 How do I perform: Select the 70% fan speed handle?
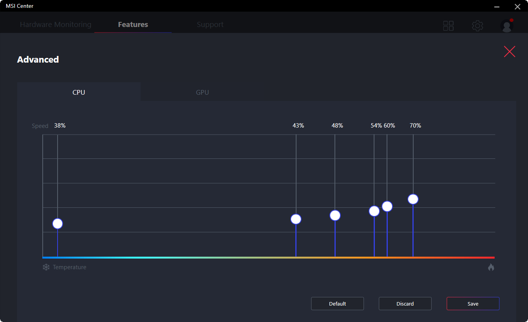pos(413,199)
